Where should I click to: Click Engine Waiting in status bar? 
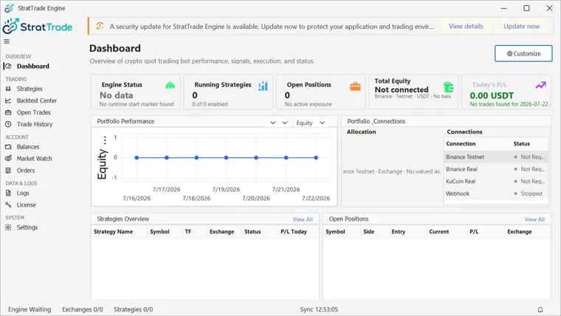tap(30, 309)
